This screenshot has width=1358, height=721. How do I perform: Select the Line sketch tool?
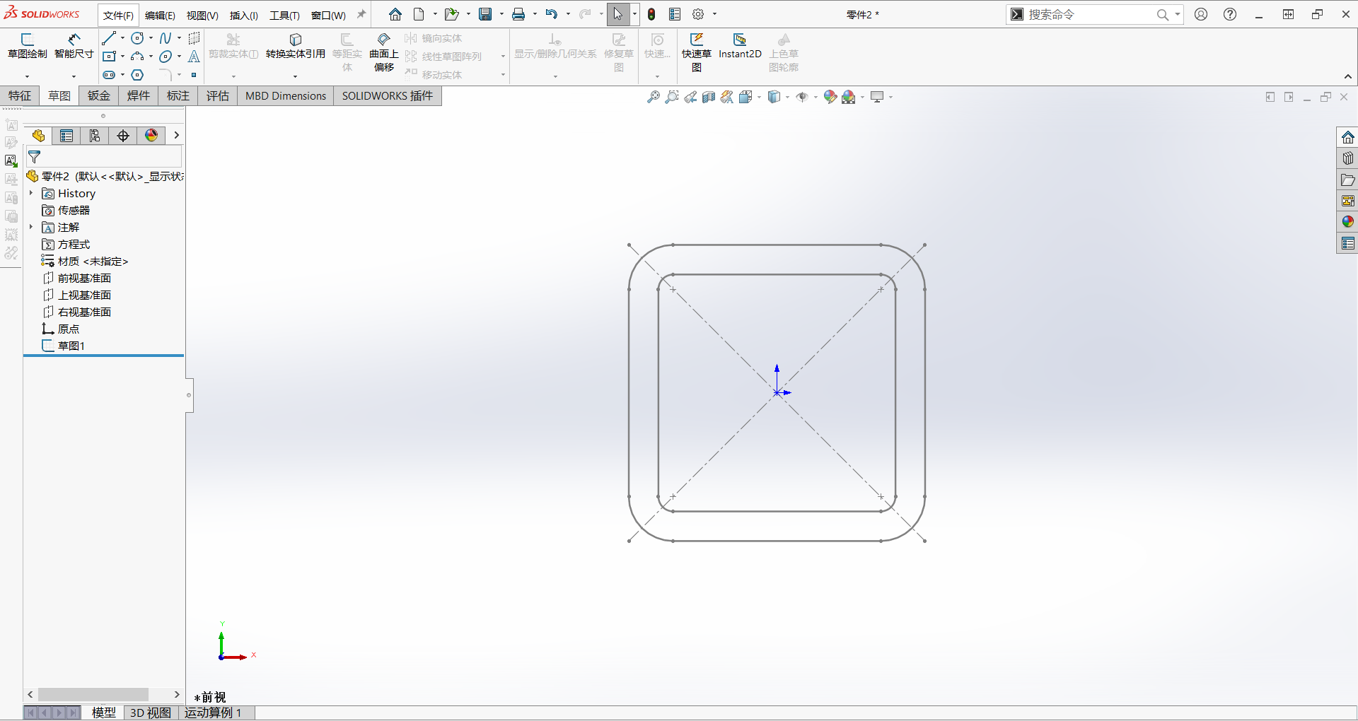108,38
